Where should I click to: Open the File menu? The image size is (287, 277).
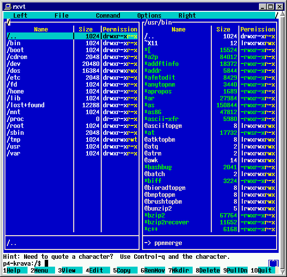coord(61,16)
